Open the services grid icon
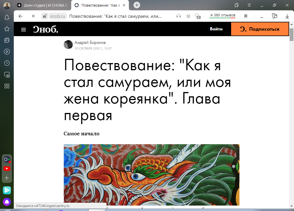Viewport: 294px width, 211px height. tap(7, 86)
